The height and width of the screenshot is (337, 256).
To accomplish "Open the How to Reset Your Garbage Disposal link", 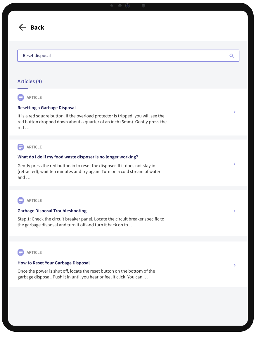I will (x=53, y=263).
